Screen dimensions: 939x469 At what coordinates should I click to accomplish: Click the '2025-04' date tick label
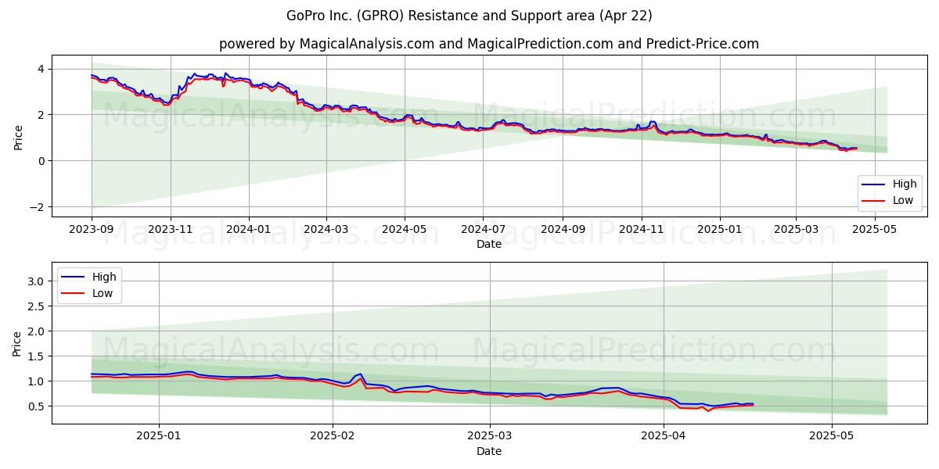pyautogui.click(x=664, y=436)
